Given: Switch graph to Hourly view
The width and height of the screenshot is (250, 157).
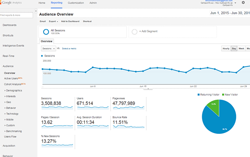Looking at the screenshot, I should (x=226, y=48).
